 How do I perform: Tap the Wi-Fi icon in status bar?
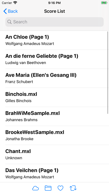click(15, 3)
